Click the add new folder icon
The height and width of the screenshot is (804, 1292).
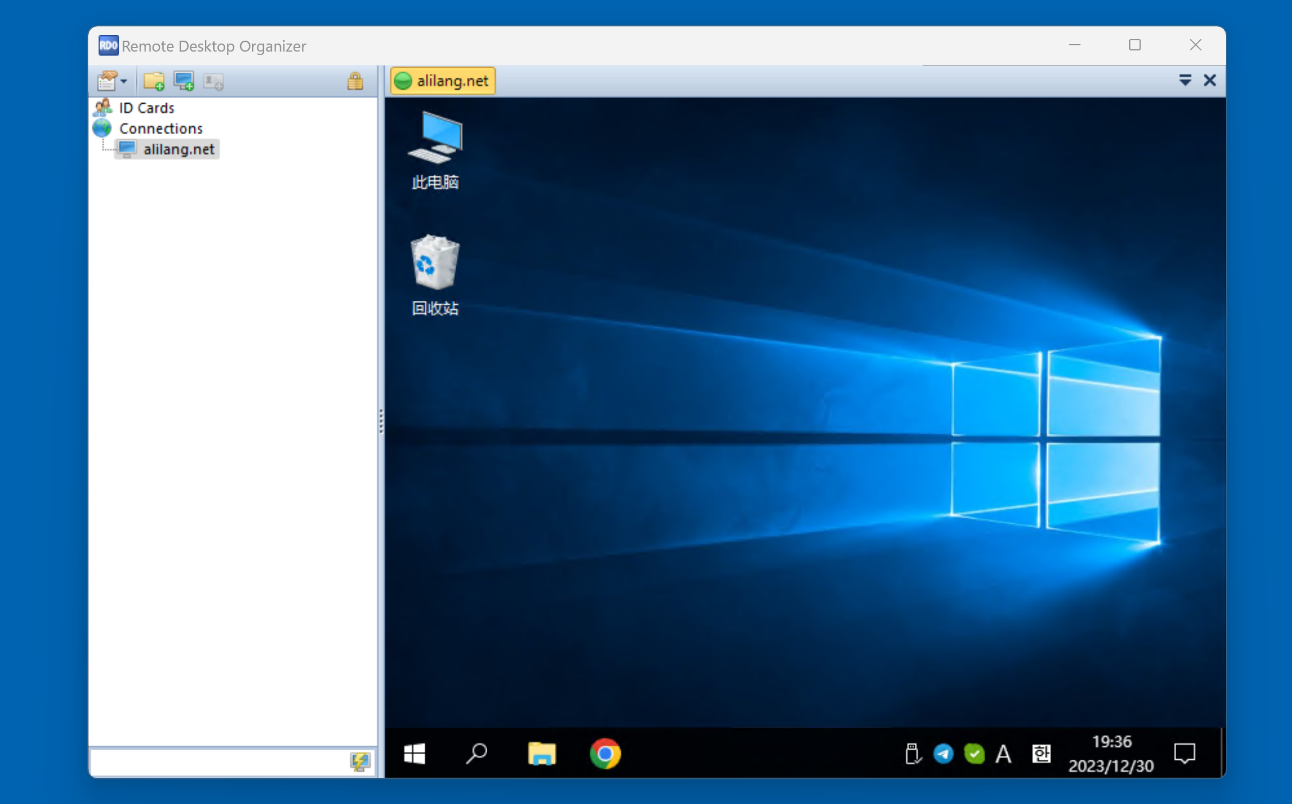click(154, 81)
